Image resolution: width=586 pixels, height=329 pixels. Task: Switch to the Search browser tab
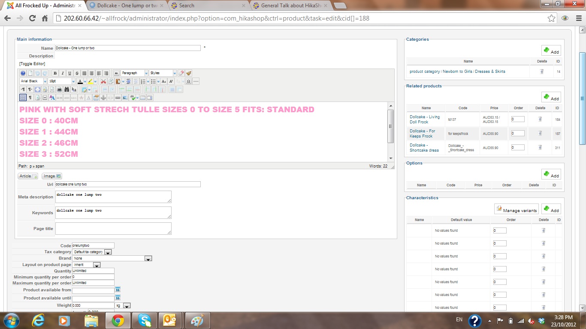click(208, 6)
